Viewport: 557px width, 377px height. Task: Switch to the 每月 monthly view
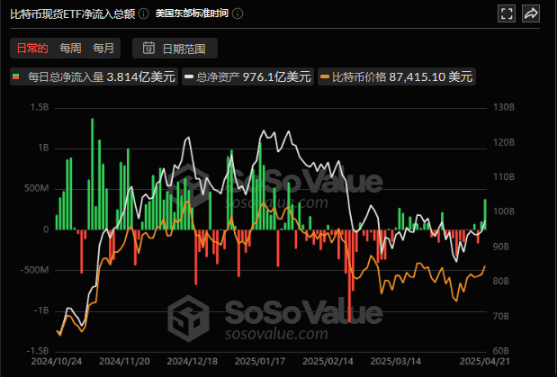click(x=103, y=48)
